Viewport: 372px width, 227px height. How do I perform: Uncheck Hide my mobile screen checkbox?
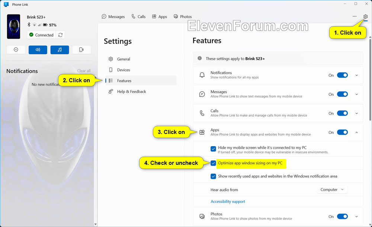pyautogui.click(x=213, y=149)
